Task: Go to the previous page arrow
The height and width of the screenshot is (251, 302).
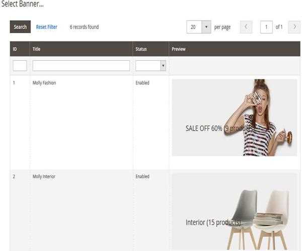Action: [x=246, y=27]
